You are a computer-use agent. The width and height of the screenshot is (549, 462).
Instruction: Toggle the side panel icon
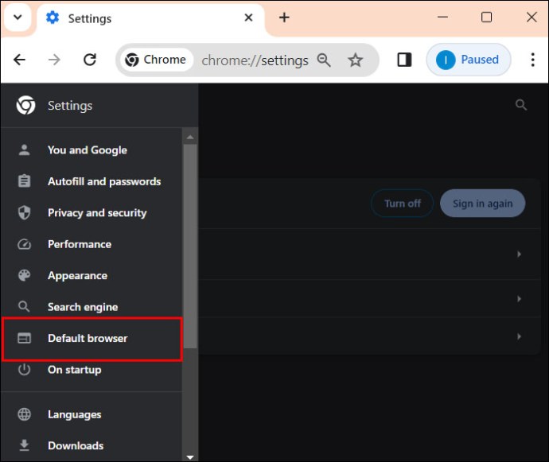pyautogui.click(x=404, y=60)
